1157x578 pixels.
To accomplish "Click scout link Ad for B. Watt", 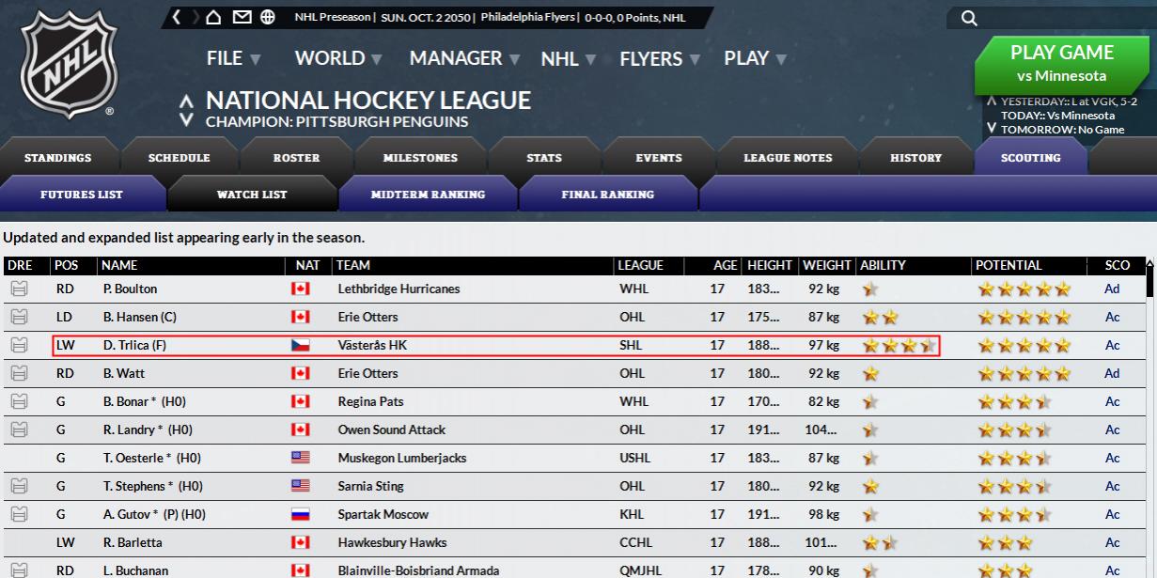I will coord(1113,373).
